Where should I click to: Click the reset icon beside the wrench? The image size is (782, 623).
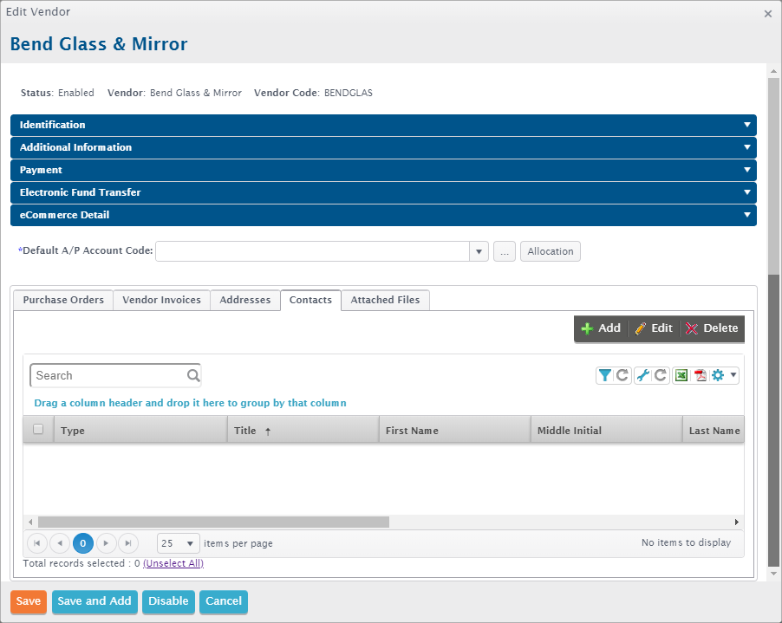point(661,375)
